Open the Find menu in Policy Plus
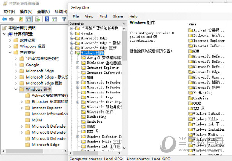The width and height of the screenshot is (232, 161). click(x=103, y=16)
